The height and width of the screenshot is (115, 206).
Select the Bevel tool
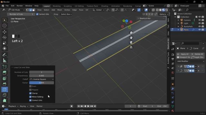5,84
